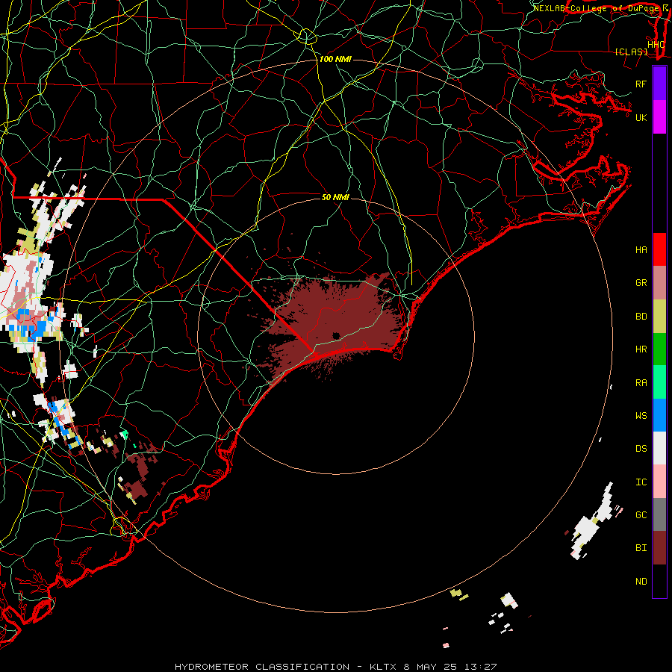Viewport: 672px width, 672px height.
Task: Click the [CLAS] units label
Action: point(631,52)
